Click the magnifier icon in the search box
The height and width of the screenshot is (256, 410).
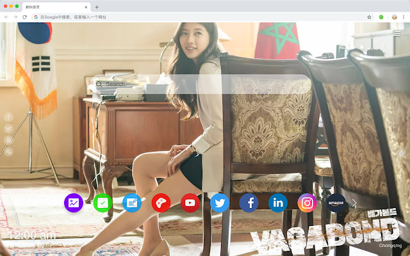(99, 84)
